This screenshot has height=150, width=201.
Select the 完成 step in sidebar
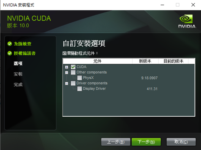pos(18,85)
